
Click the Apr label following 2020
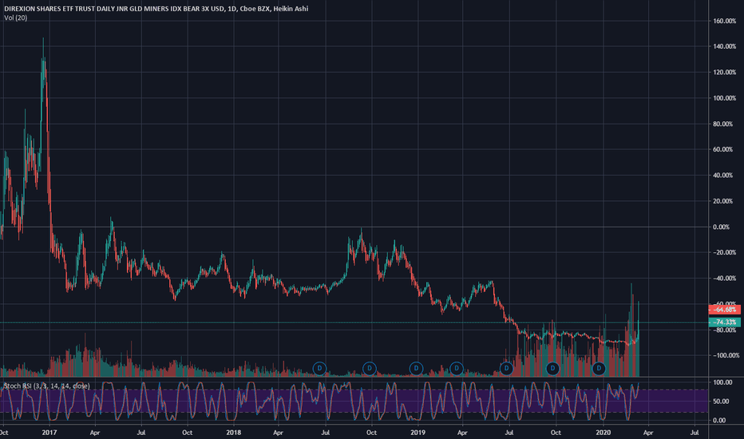(648, 433)
